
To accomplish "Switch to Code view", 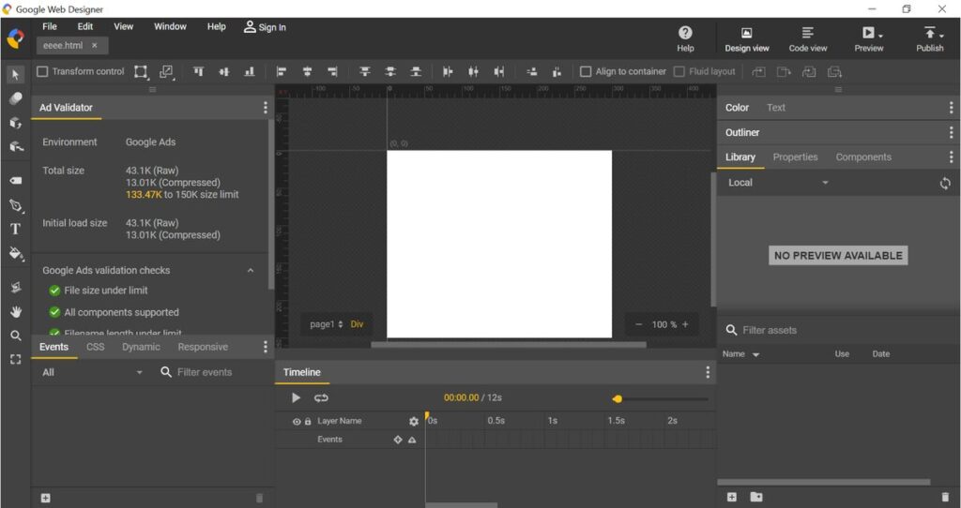I will 808,38.
